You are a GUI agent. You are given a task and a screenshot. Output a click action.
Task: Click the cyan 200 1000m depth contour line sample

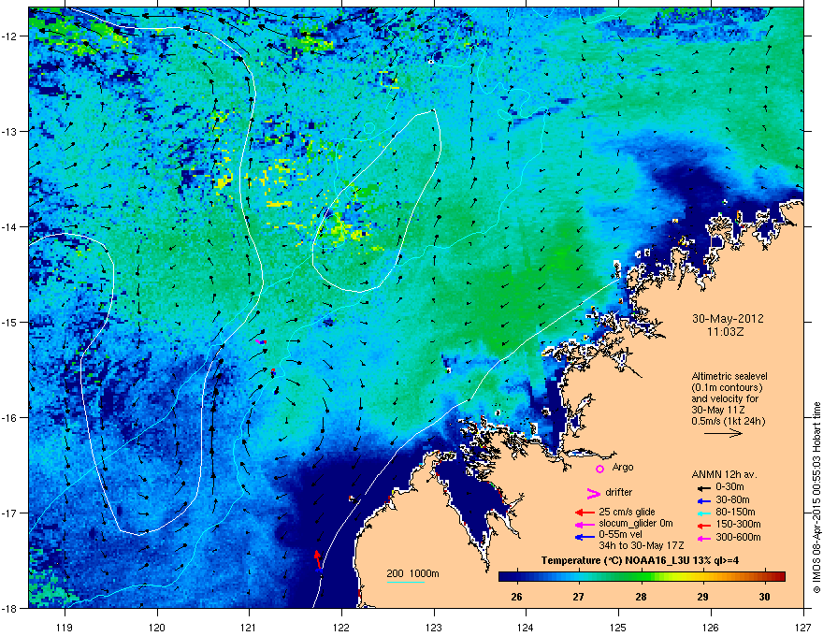pos(405,582)
